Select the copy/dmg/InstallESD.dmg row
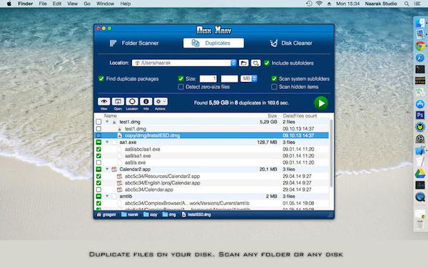Screen dimensions: 428x267 coord(211,135)
